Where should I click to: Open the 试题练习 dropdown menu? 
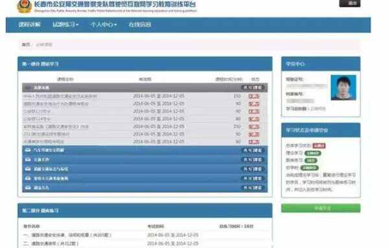click(65, 25)
